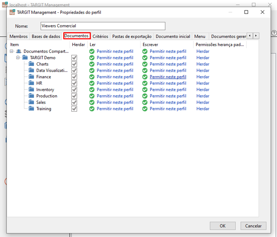Collapse the Documentos Compart... tree node
The image size is (277, 237).
point(12,51)
